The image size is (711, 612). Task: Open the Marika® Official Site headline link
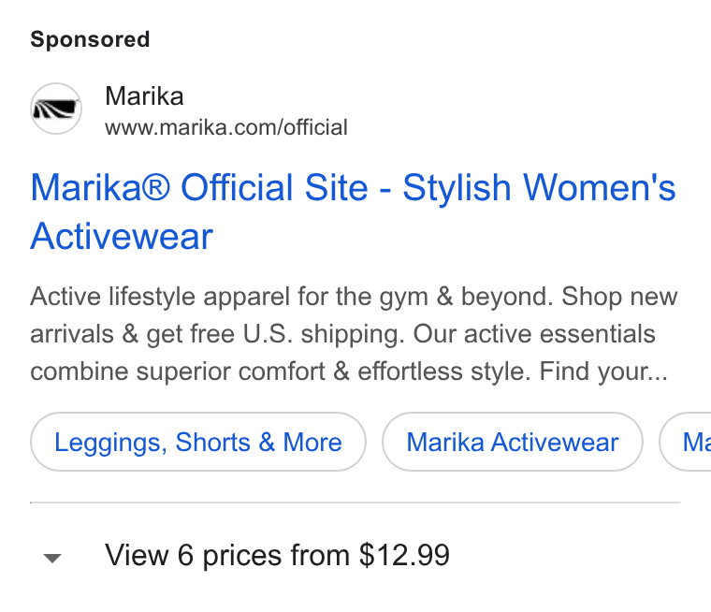(353, 211)
